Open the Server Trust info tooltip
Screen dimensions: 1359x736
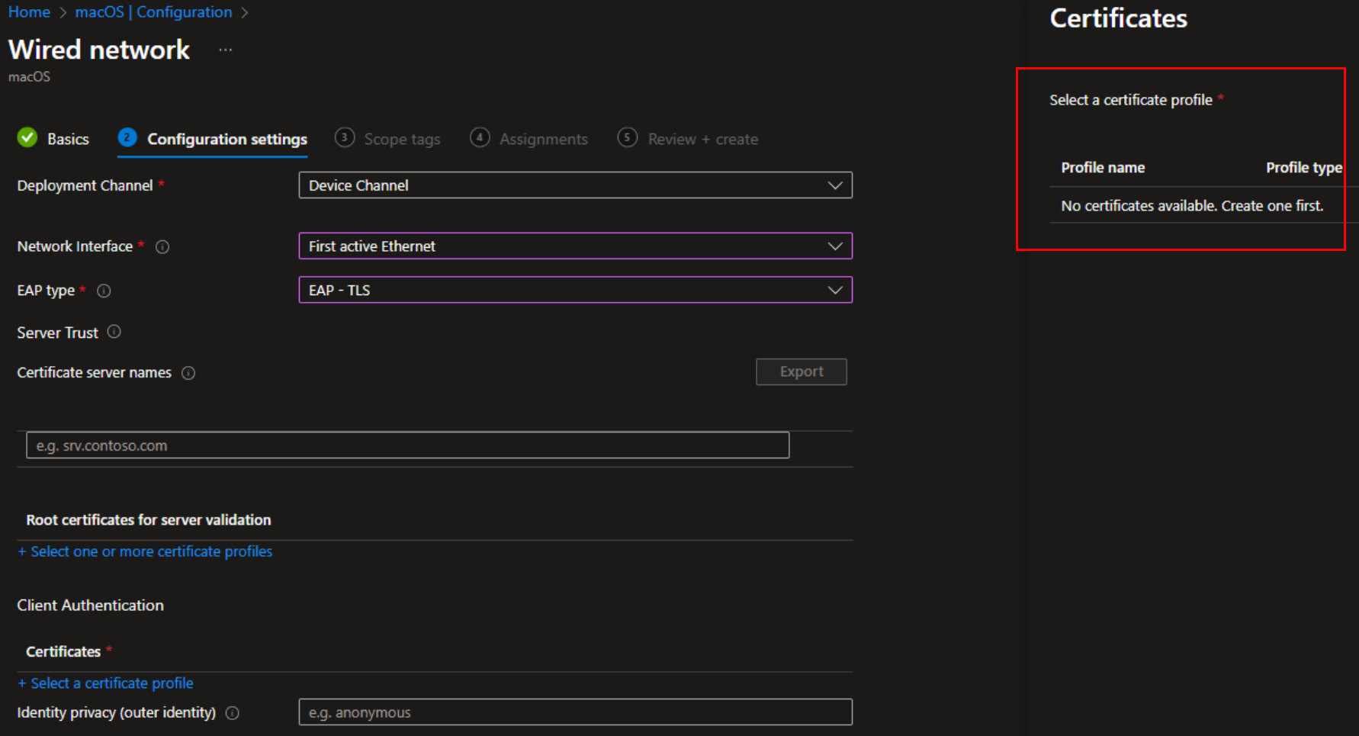tap(114, 332)
